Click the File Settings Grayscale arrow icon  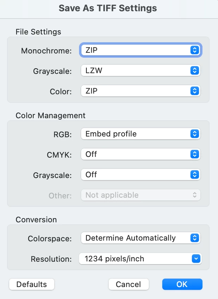coord(195,71)
